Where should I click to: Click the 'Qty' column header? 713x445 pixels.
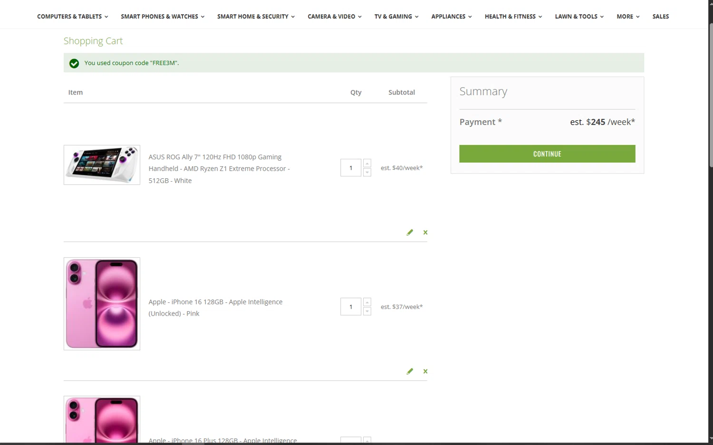pyautogui.click(x=356, y=92)
